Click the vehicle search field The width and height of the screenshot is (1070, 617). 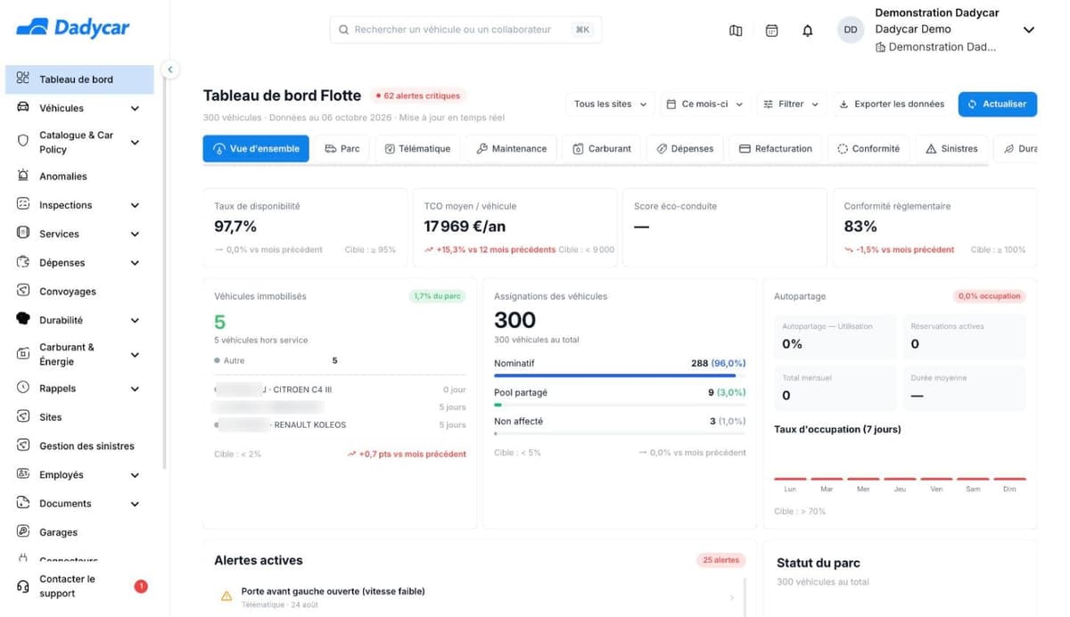tap(465, 29)
